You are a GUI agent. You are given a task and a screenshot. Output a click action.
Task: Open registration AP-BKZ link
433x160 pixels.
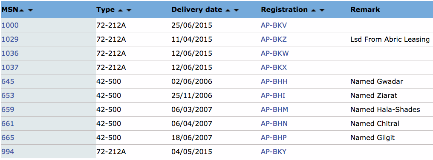(x=274, y=40)
